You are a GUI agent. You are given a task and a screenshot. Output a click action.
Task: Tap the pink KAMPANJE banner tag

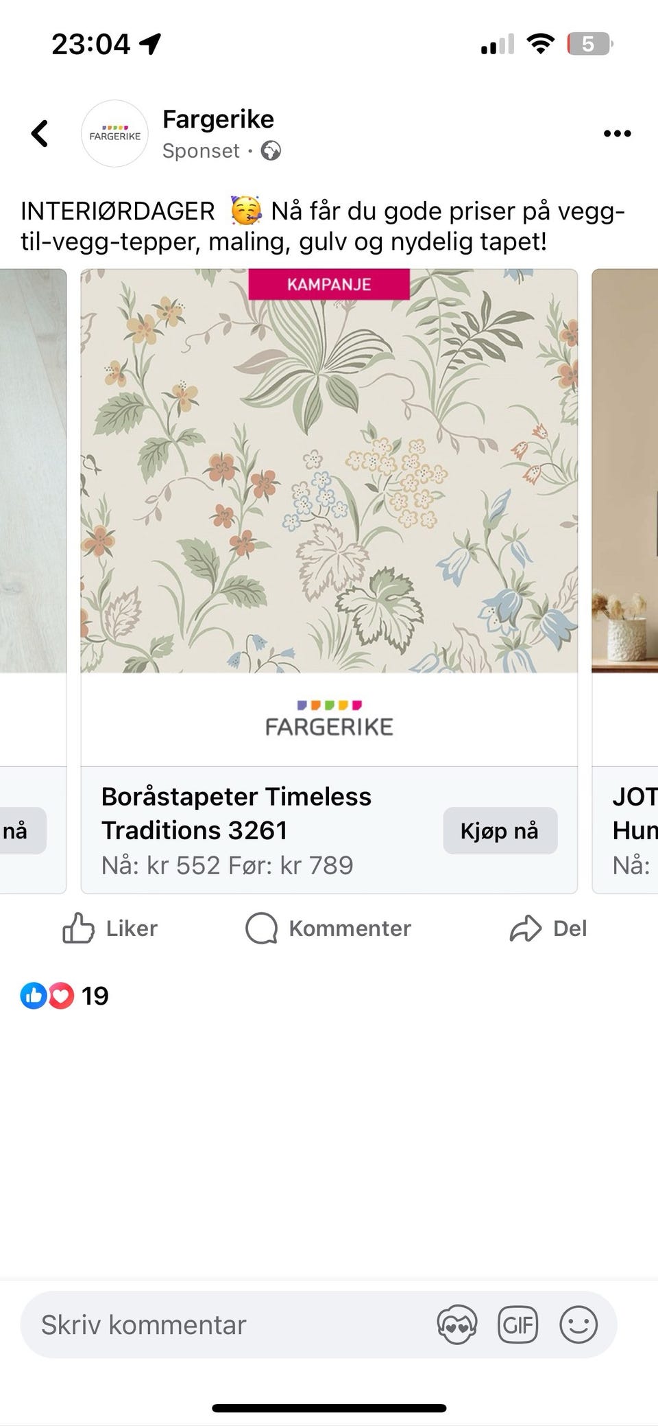329,283
